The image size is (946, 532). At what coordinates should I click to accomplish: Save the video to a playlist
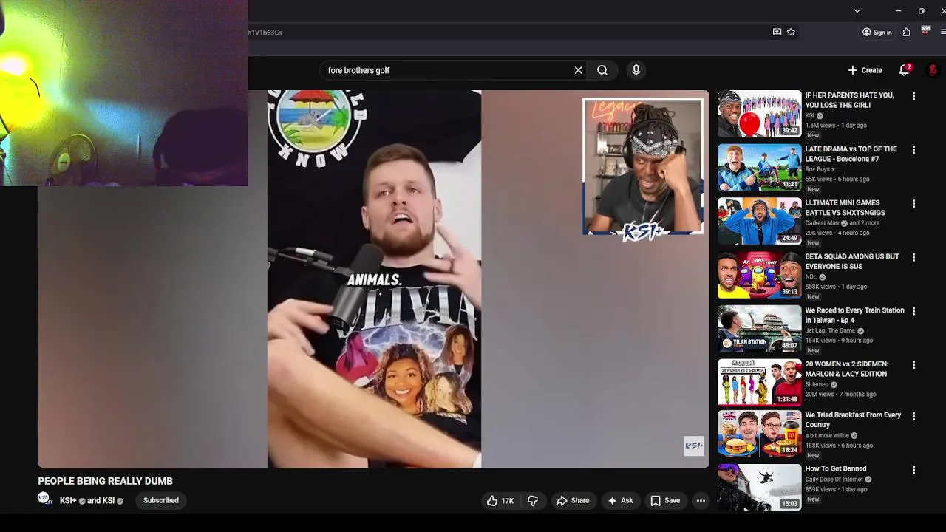[x=665, y=501]
